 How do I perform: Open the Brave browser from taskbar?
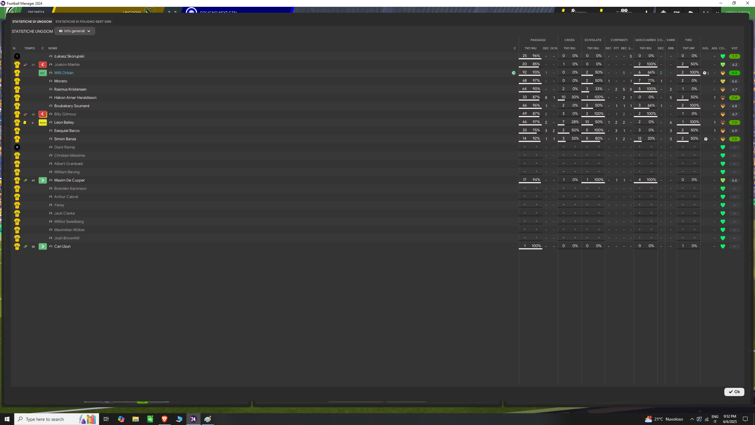click(164, 419)
